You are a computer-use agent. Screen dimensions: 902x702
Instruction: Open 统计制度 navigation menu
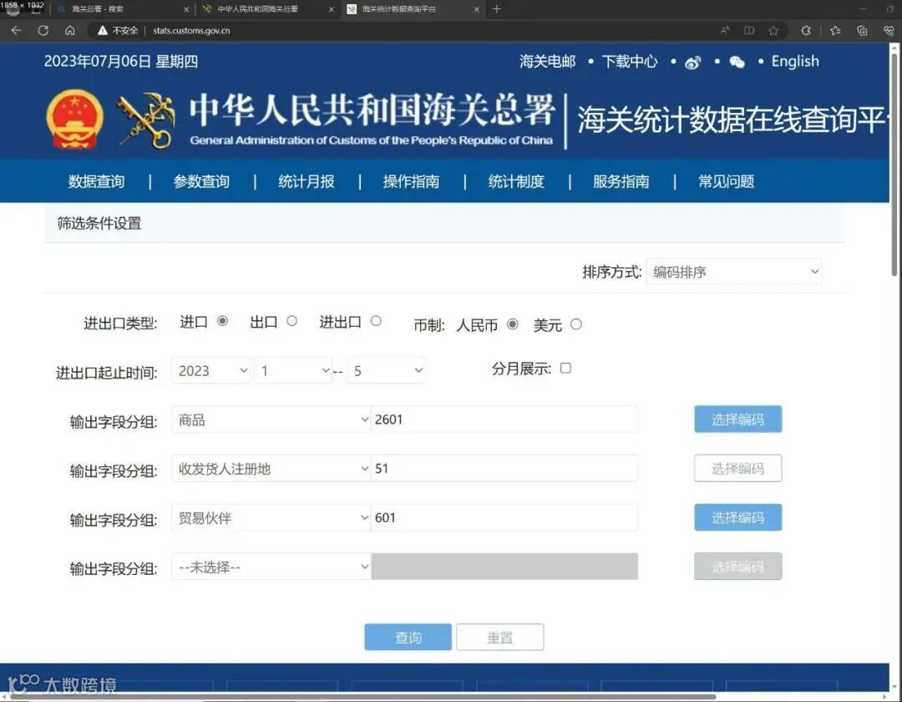(516, 182)
